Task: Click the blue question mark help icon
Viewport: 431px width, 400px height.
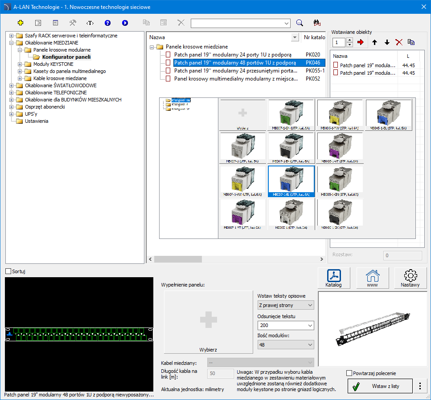Action: (x=107, y=23)
